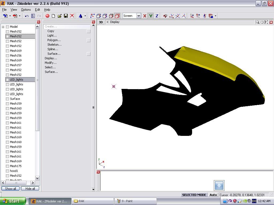Viewport: 274px width, 205px height.
Task: Click the Undo arrow in the toolbar
Action: pos(27,16)
